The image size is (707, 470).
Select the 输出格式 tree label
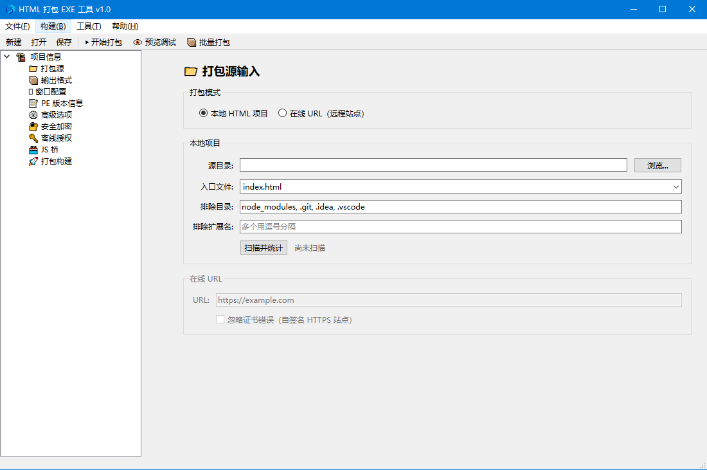57,80
